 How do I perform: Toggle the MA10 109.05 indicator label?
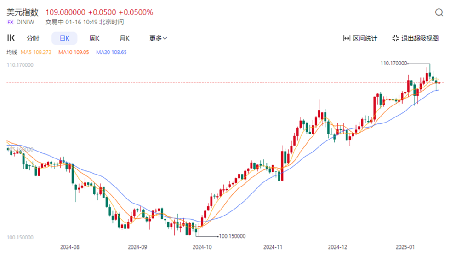(x=74, y=53)
